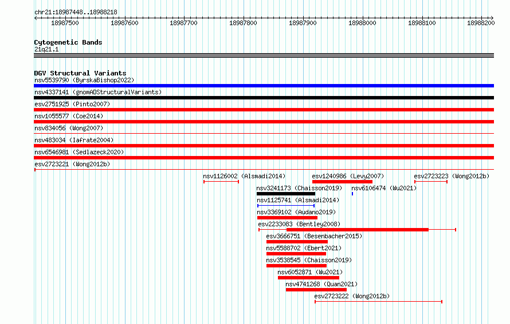
Task: Click ruler position 18987700
Action: click(183, 23)
